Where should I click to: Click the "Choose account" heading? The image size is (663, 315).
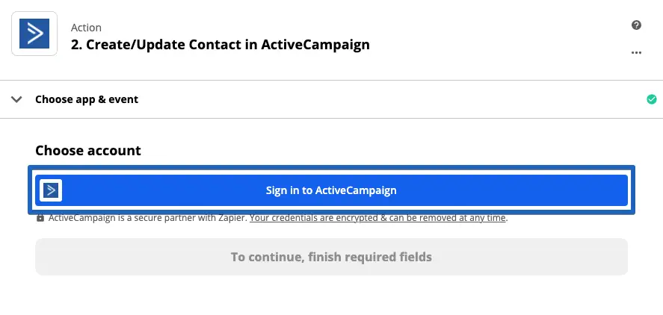pyautogui.click(x=88, y=150)
